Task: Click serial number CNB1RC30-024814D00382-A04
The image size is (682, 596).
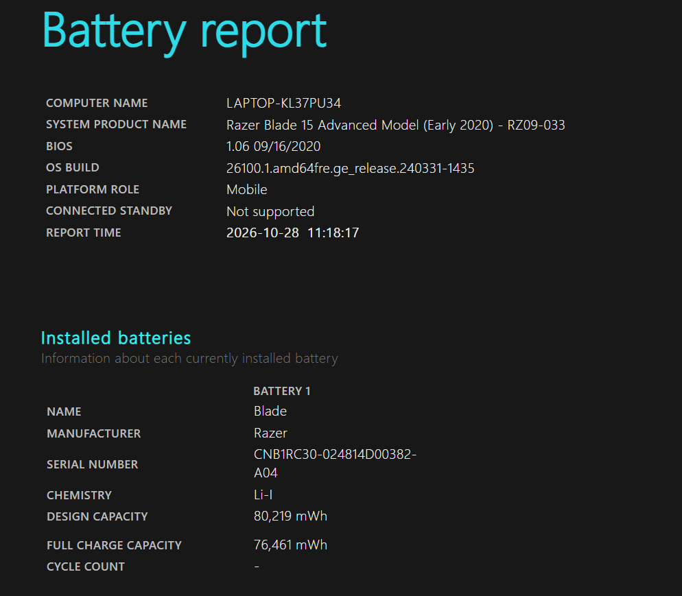Action: click(x=336, y=464)
